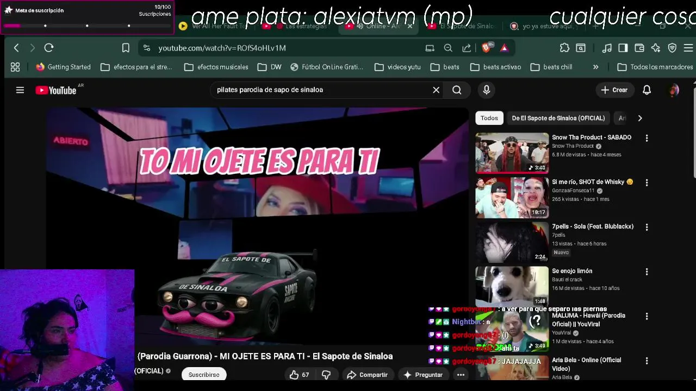Open the Brave VPN shield icon

pyautogui.click(x=672, y=48)
